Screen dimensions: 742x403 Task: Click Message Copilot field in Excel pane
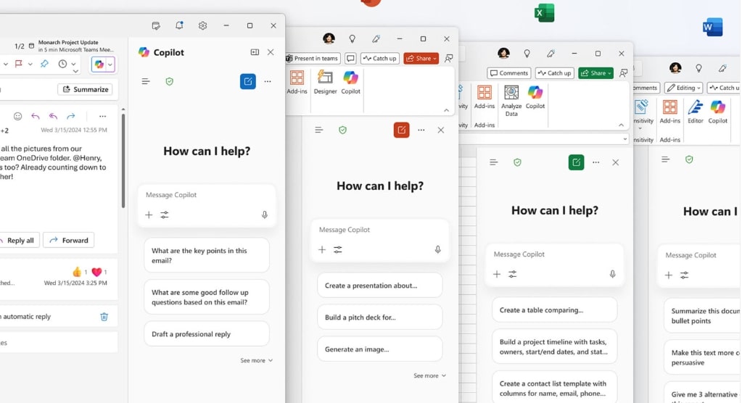coord(555,266)
